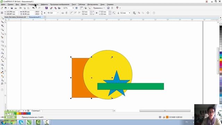Click the Wrap text icon on property bar
This screenshot has height=125, width=222.
(134, 13)
